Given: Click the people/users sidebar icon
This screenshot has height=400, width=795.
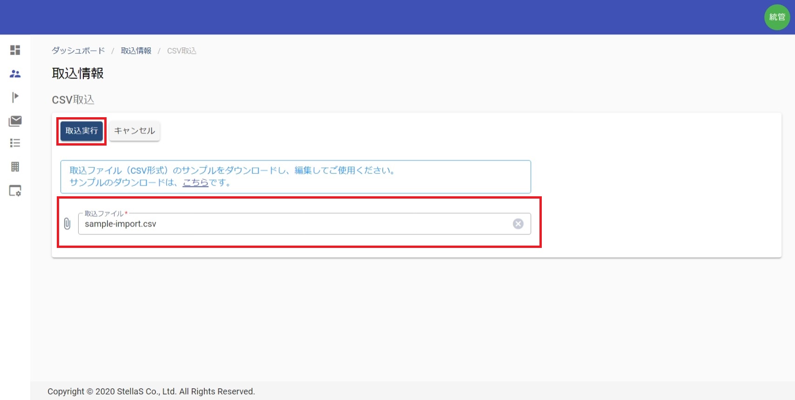Looking at the screenshot, I should [15, 73].
